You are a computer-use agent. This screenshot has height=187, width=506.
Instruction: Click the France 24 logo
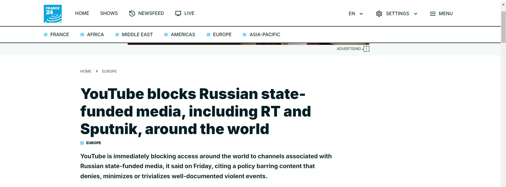pyautogui.click(x=53, y=14)
